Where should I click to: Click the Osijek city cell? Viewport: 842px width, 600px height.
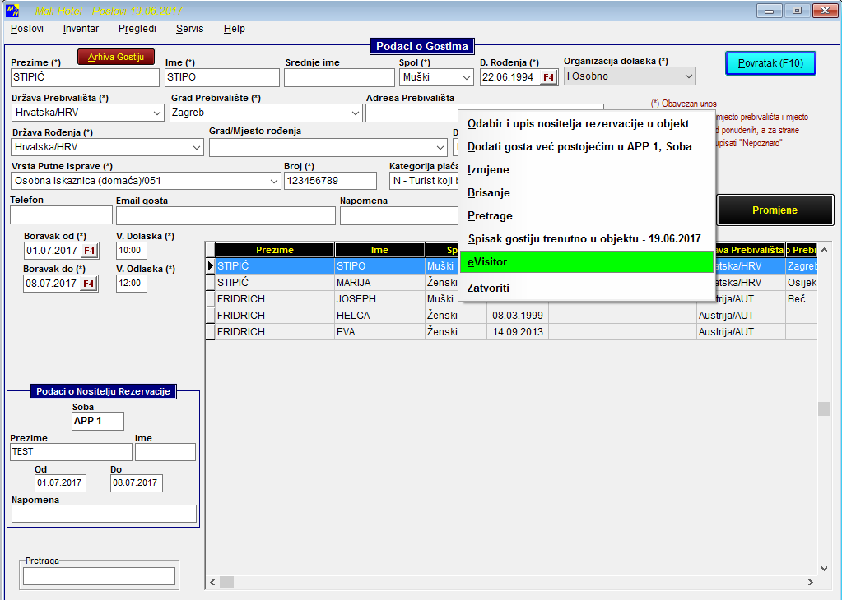coord(802,283)
